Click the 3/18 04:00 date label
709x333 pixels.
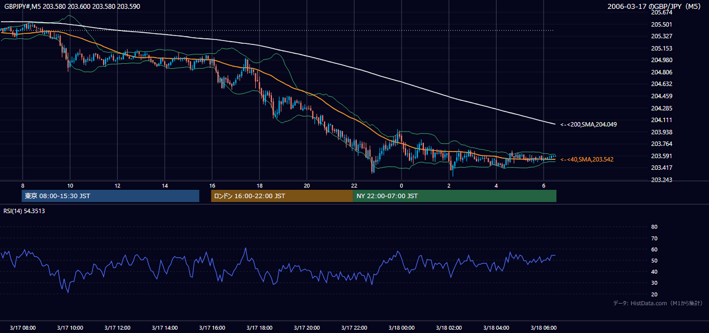(496, 328)
